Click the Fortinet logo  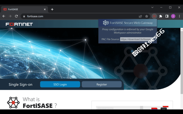click(x=19, y=24)
